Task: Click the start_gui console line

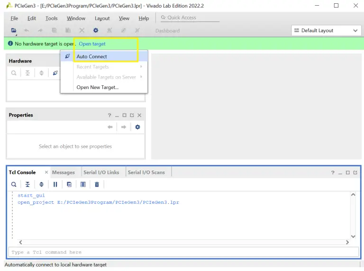Action: pyautogui.click(x=31, y=195)
